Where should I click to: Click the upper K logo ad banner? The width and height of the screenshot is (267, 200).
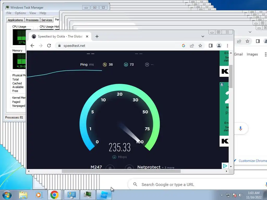click(x=224, y=71)
